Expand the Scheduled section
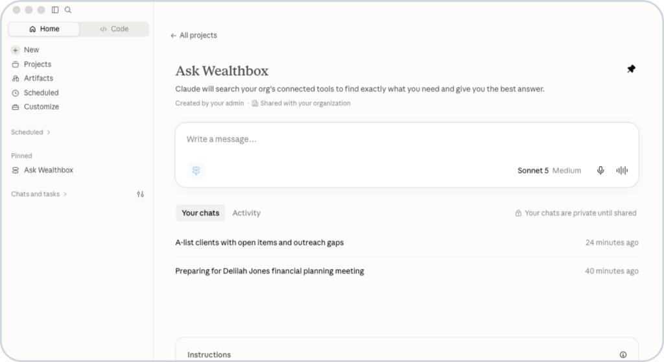 [x=30, y=132]
